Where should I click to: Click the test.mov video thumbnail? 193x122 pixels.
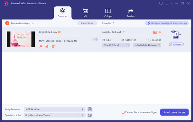[21, 39]
